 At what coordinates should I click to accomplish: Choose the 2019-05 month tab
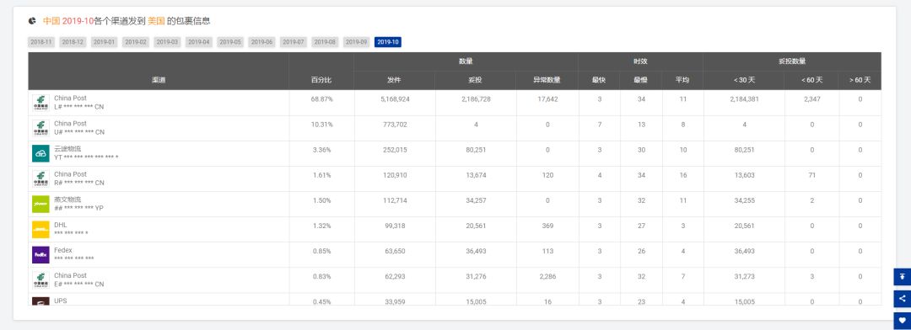pos(230,42)
